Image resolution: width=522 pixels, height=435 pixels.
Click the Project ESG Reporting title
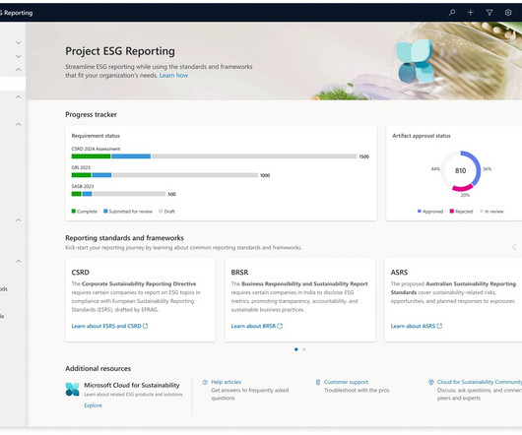point(120,51)
